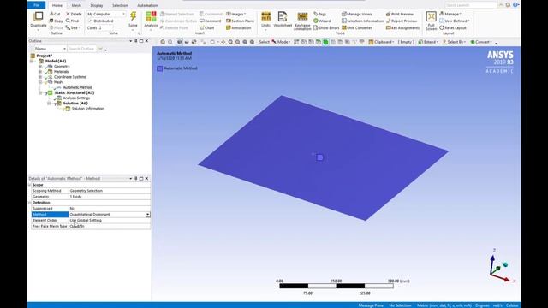This screenshot has width=548, height=308.
Task: Pin the Outline panel
Action: [x=136, y=41]
